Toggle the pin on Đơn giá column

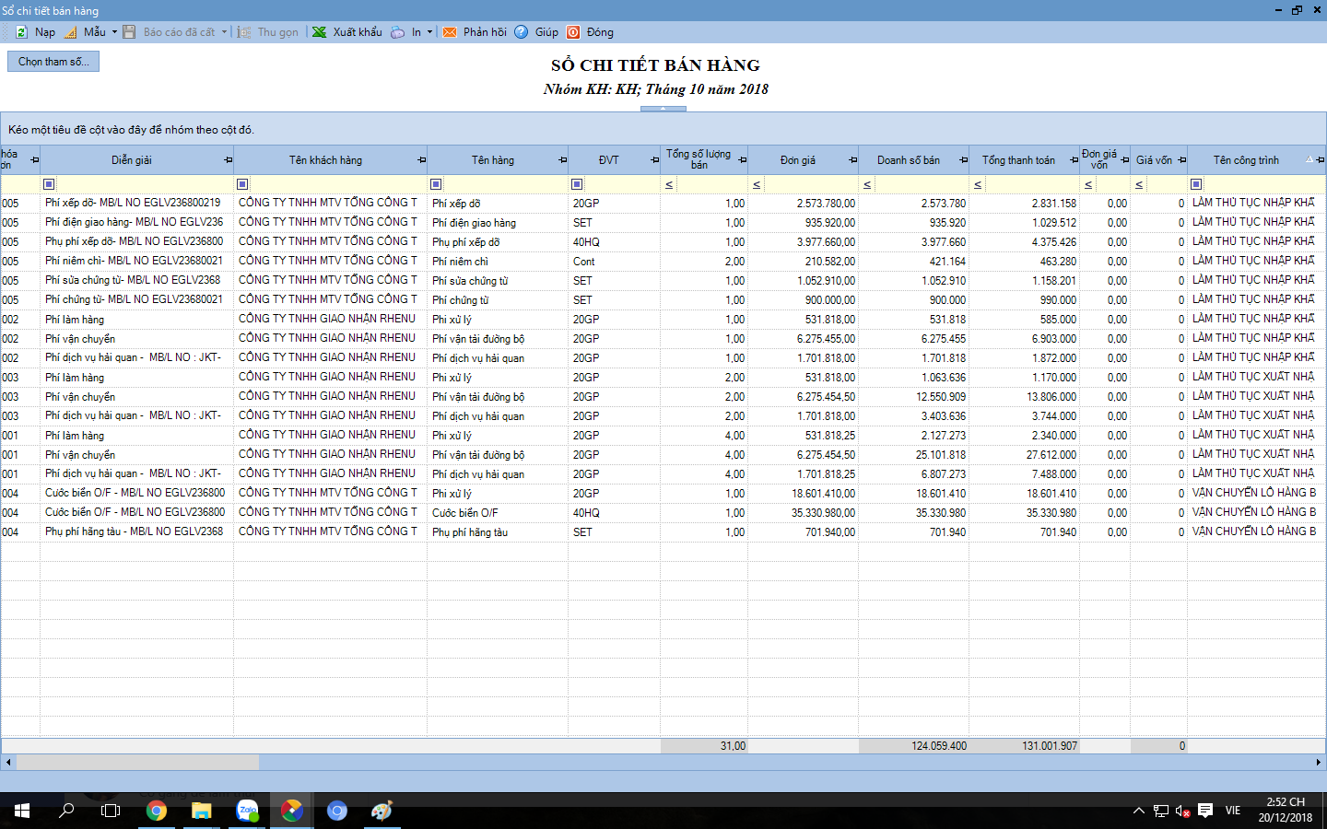click(852, 160)
